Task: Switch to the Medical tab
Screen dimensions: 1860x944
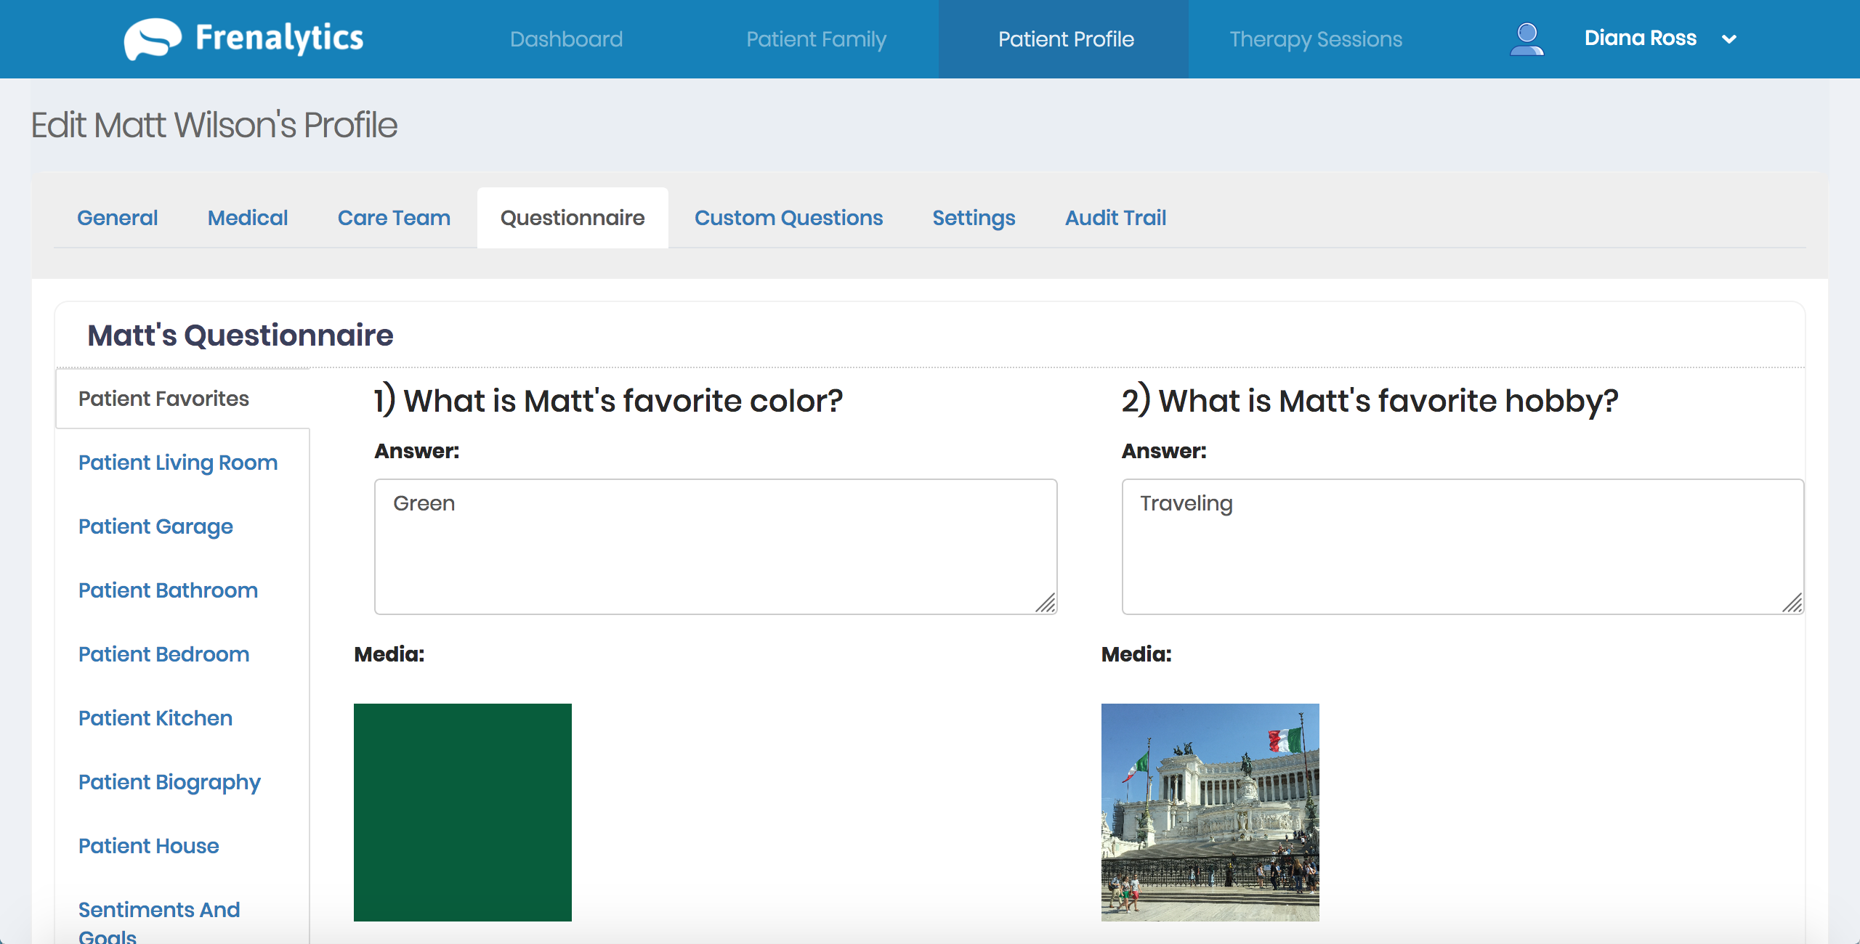Action: pos(248,218)
